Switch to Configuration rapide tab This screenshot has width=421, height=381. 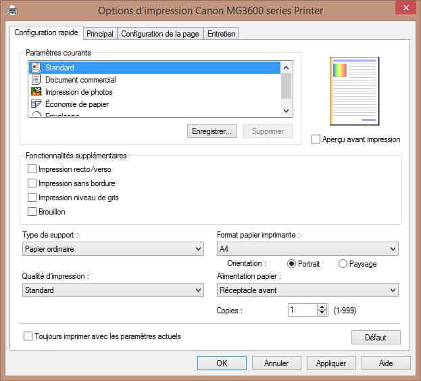(x=46, y=32)
